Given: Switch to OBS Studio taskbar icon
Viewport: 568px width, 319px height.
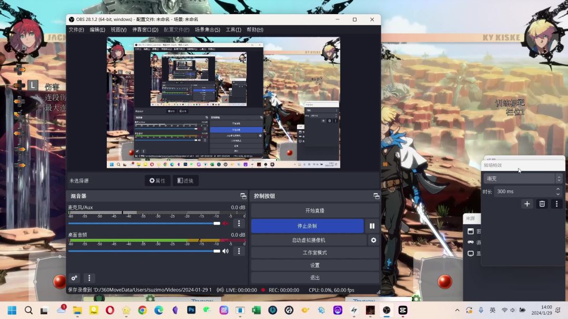Looking at the screenshot, I should pos(387,310).
